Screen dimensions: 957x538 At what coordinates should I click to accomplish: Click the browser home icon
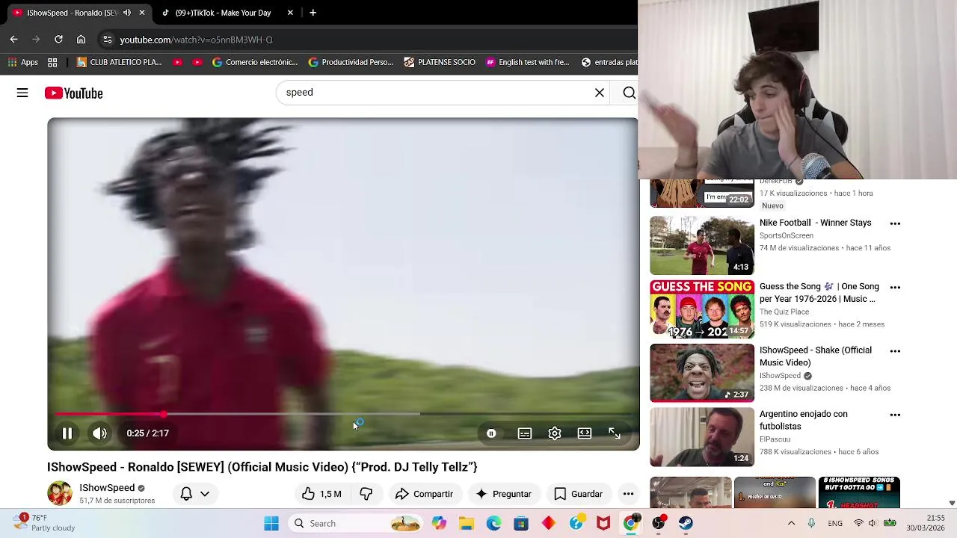81,40
